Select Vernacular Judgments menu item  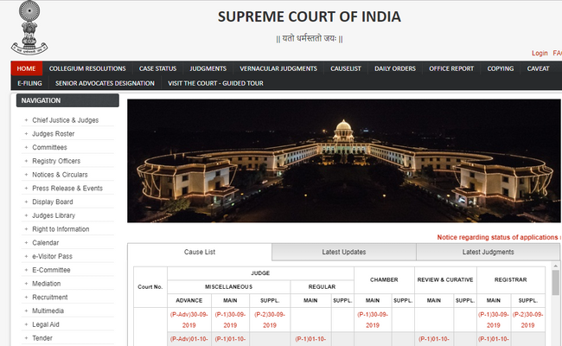[278, 68]
